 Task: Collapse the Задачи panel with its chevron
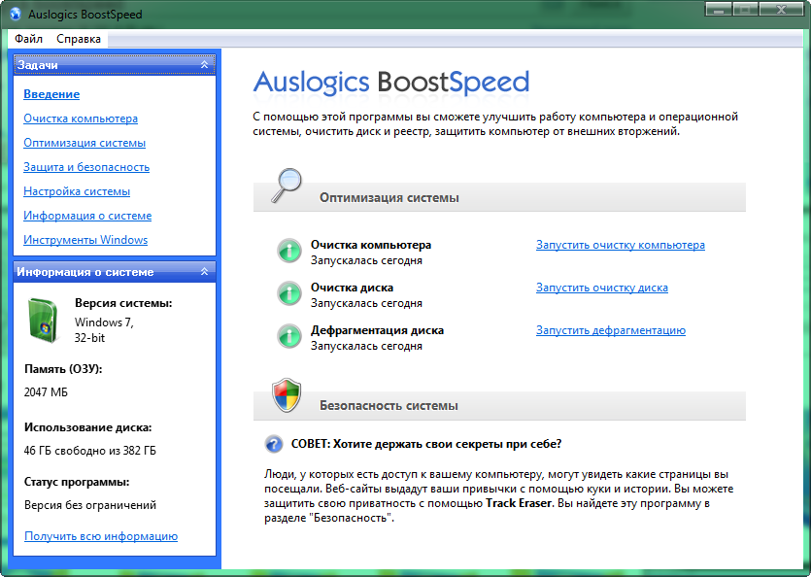[204, 65]
